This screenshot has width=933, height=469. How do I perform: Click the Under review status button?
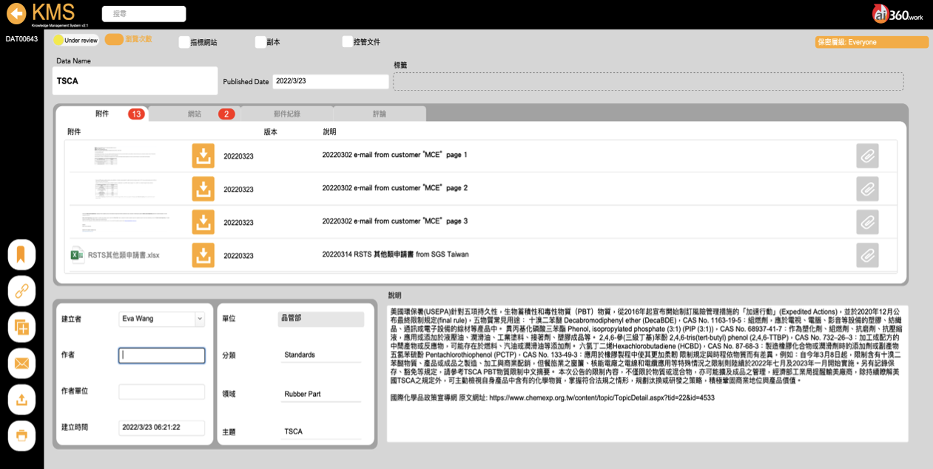pyautogui.click(x=76, y=40)
